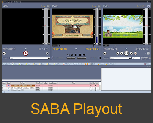Skip to previous item in PGM
Screen dimensions: 153x123
pyautogui.click(x=122, y=53)
